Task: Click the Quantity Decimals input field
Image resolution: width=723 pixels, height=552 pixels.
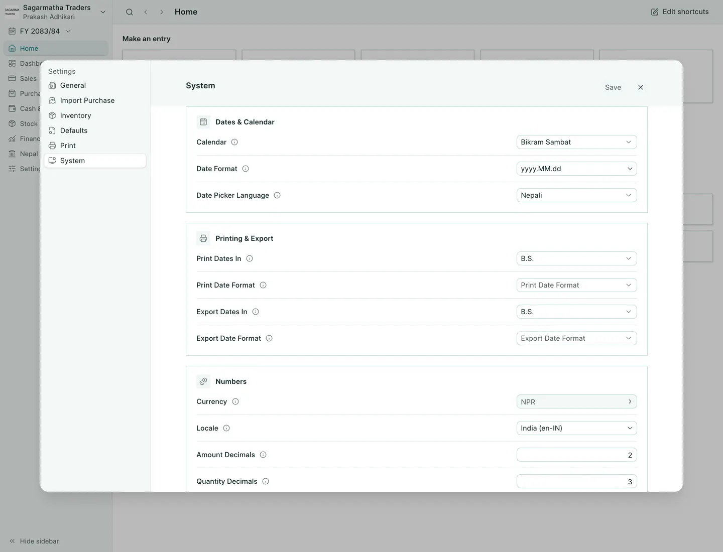Action: tap(576, 481)
